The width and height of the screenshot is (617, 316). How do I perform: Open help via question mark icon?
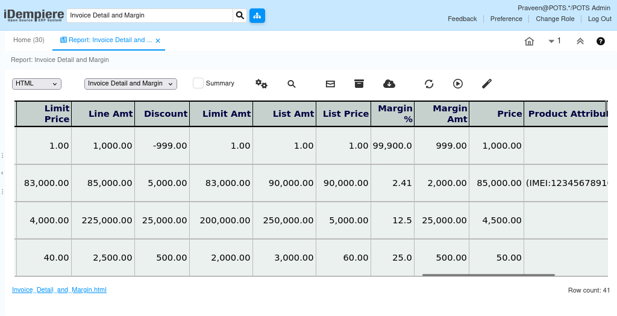click(601, 41)
